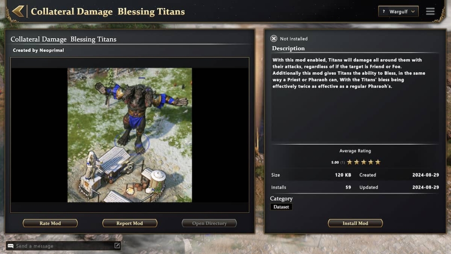This screenshot has height=254, width=451.
Task: Click the Rate Mod button
Action: 50,223
